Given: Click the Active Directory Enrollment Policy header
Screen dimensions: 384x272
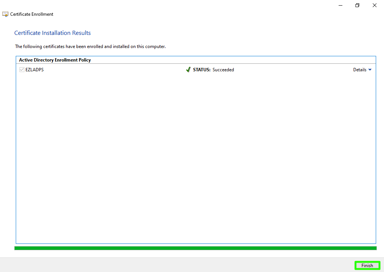Looking at the screenshot, I should pyautogui.click(x=55, y=60).
